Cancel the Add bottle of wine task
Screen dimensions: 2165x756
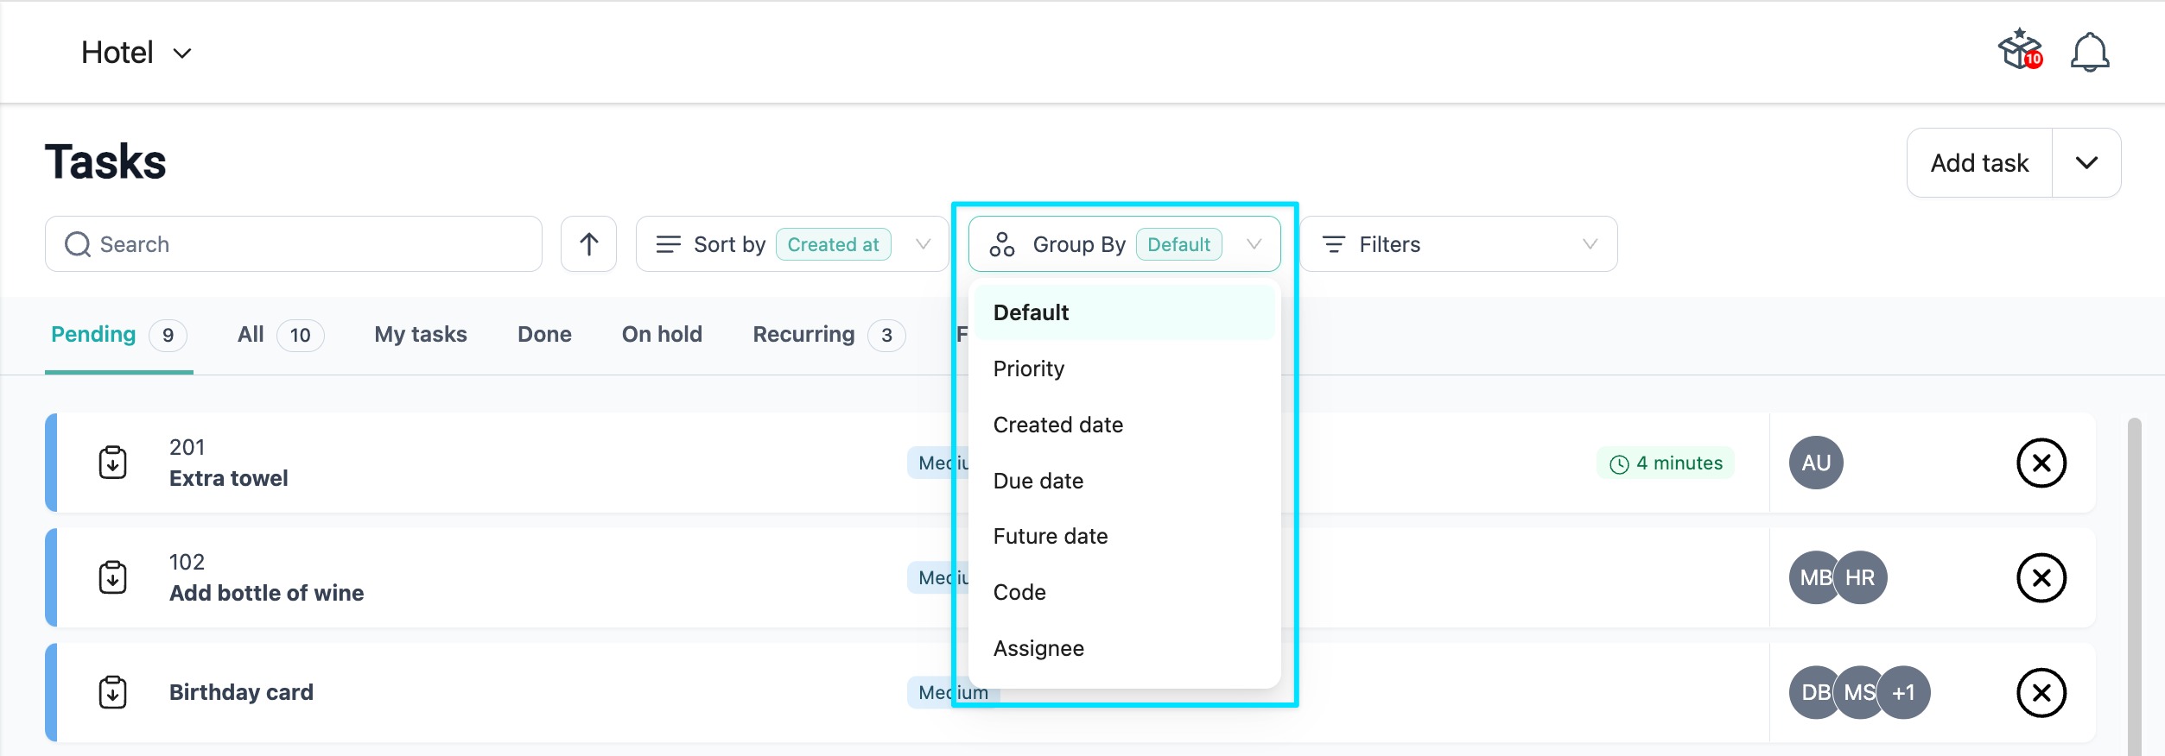pos(2041,577)
